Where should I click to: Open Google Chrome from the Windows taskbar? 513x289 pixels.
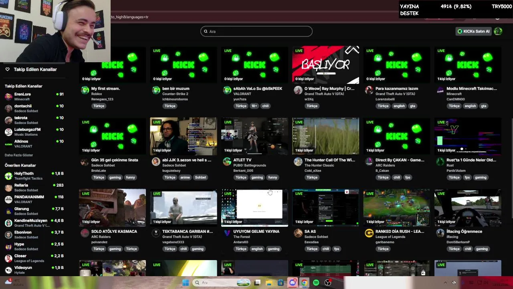pos(304,283)
